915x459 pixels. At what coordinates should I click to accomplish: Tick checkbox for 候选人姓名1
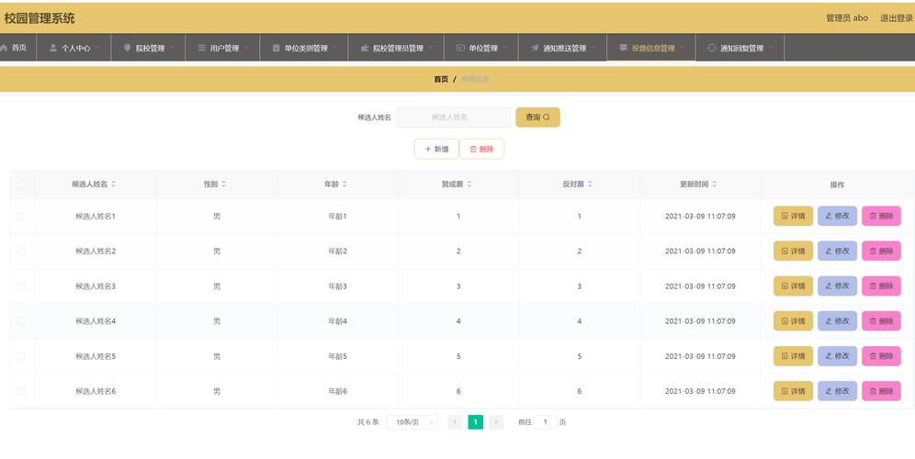pyautogui.click(x=22, y=217)
